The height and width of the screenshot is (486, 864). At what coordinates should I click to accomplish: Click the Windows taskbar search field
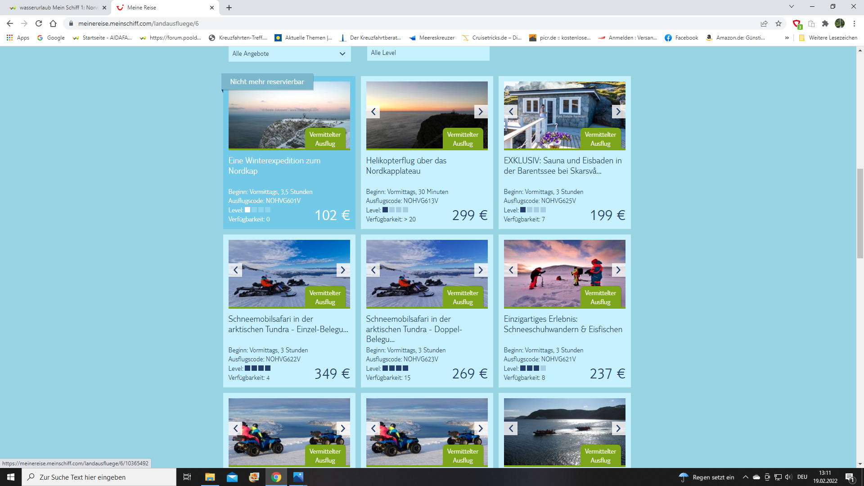click(x=99, y=477)
